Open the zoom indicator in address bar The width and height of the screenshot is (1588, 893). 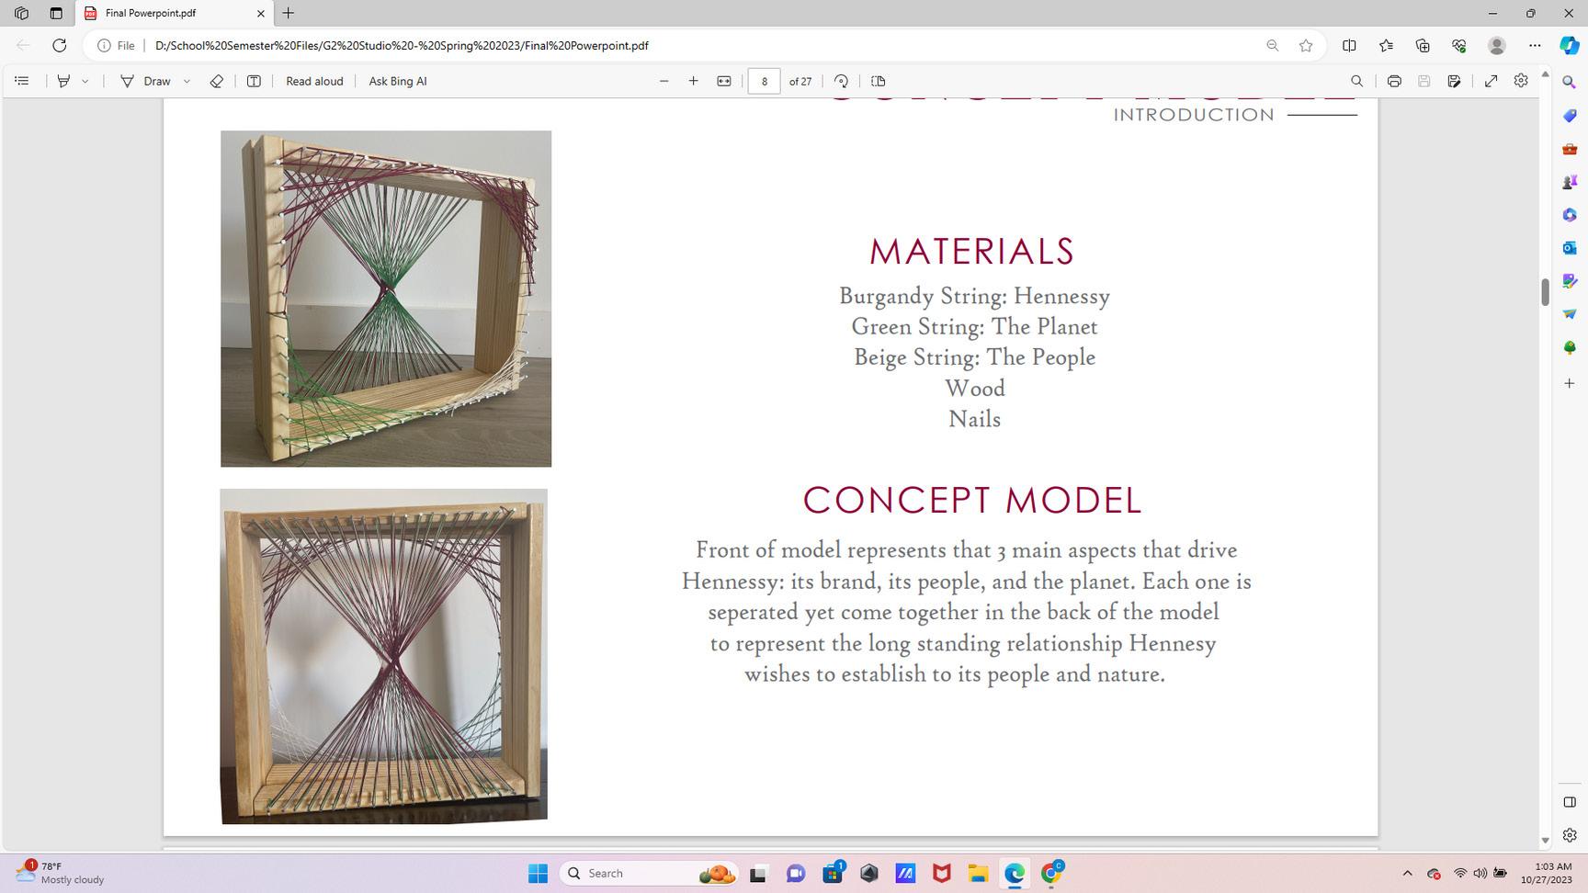[1273, 45]
